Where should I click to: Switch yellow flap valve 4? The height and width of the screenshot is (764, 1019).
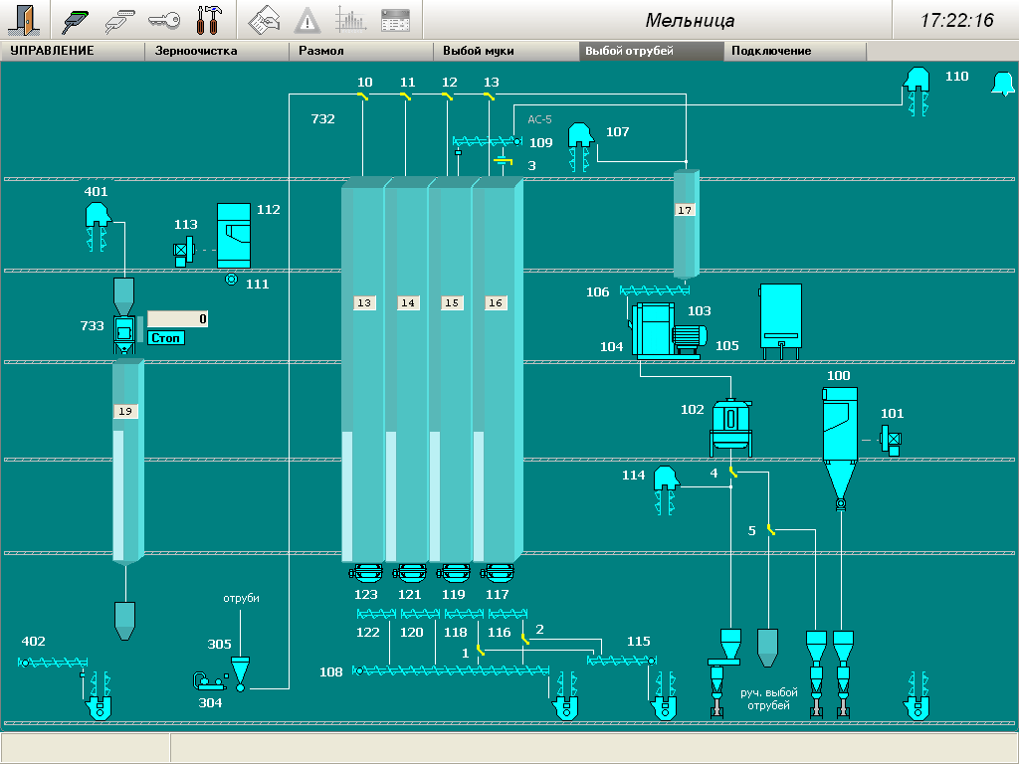pyautogui.click(x=732, y=474)
